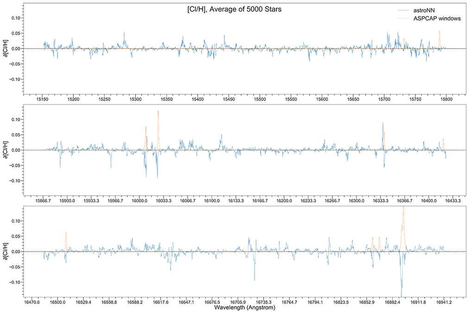Click the chart title [Cl/H], Average of 5000 Stars
This screenshot has height=312, width=469.
point(234,9)
